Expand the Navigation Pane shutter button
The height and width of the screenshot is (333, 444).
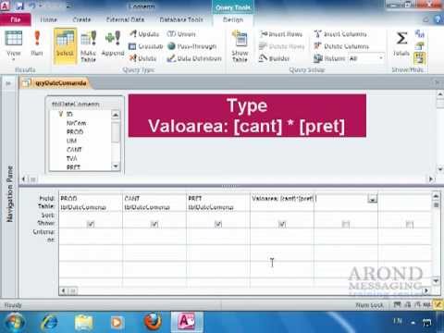[8, 83]
